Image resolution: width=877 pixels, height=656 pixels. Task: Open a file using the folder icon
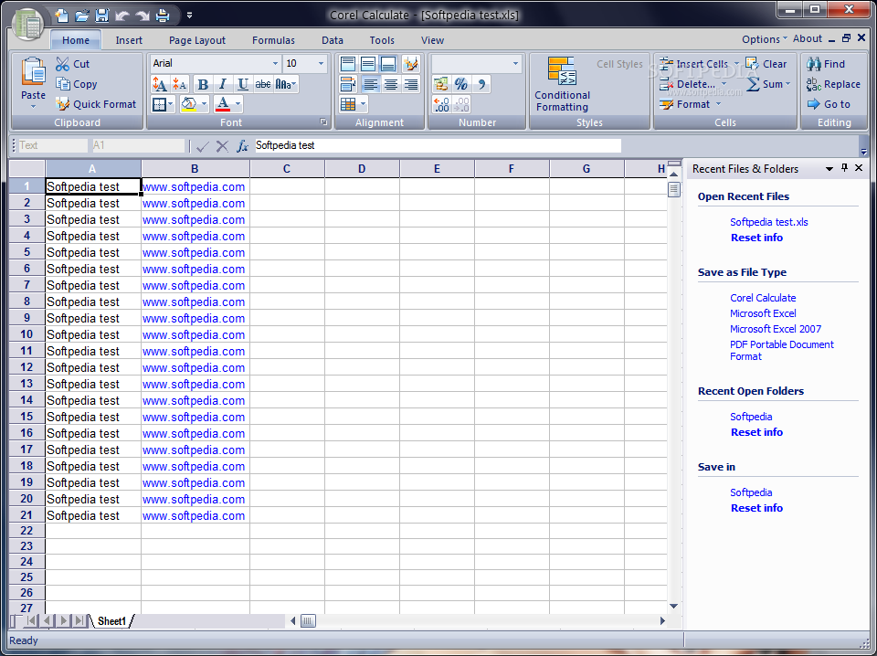(81, 16)
